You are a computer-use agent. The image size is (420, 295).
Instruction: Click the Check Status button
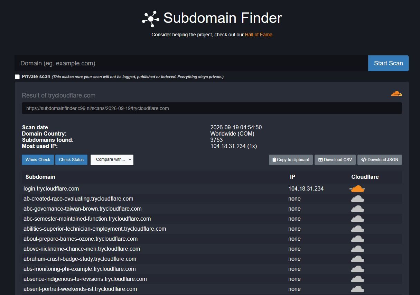click(71, 160)
